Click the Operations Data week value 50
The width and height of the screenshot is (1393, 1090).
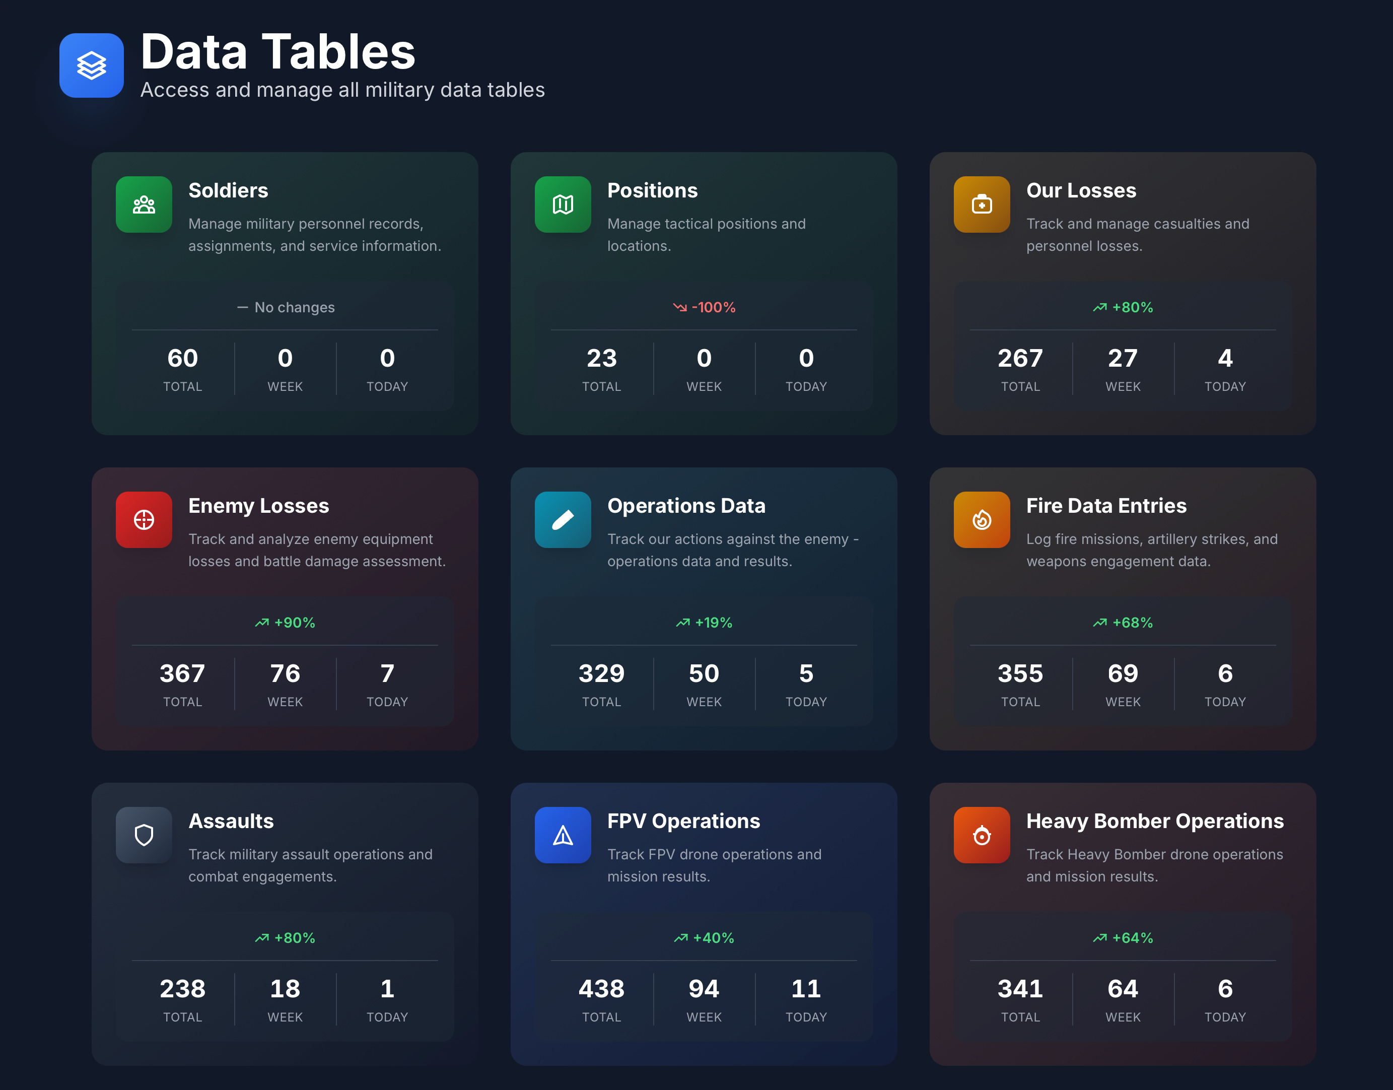tap(704, 673)
